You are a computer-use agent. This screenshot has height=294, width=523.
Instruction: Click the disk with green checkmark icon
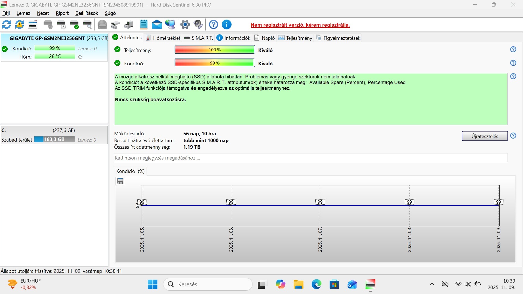pos(74,25)
